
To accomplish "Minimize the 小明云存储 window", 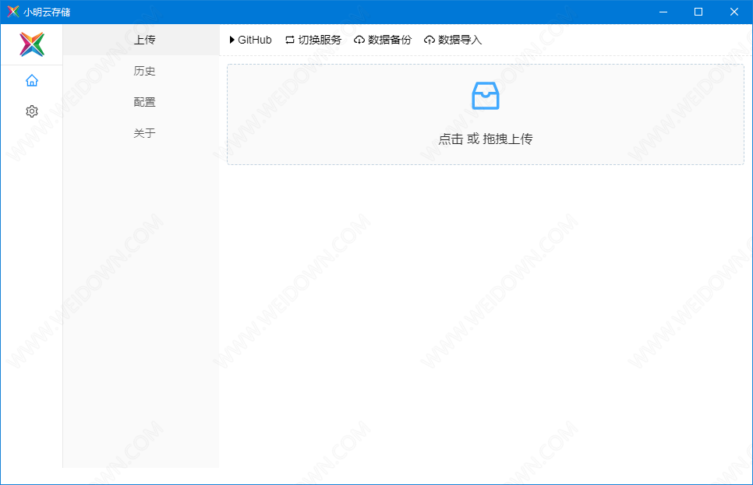I will (x=663, y=12).
